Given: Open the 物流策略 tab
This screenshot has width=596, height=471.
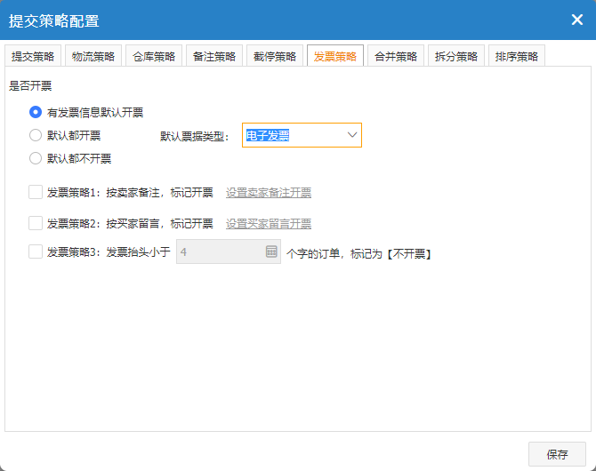Looking at the screenshot, I should (x=93, y=56).
